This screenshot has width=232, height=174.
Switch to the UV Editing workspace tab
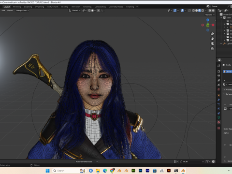pyautogui.click(x=40, y=7)
